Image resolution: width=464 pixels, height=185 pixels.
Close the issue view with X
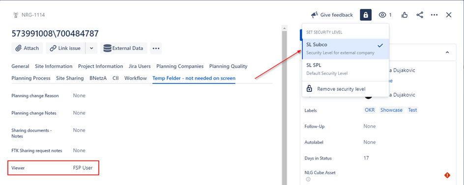tap(449, 15)
